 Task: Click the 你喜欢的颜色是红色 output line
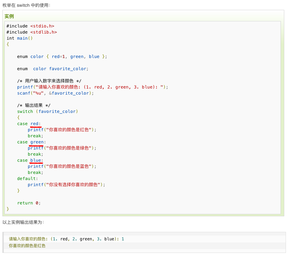27,246
